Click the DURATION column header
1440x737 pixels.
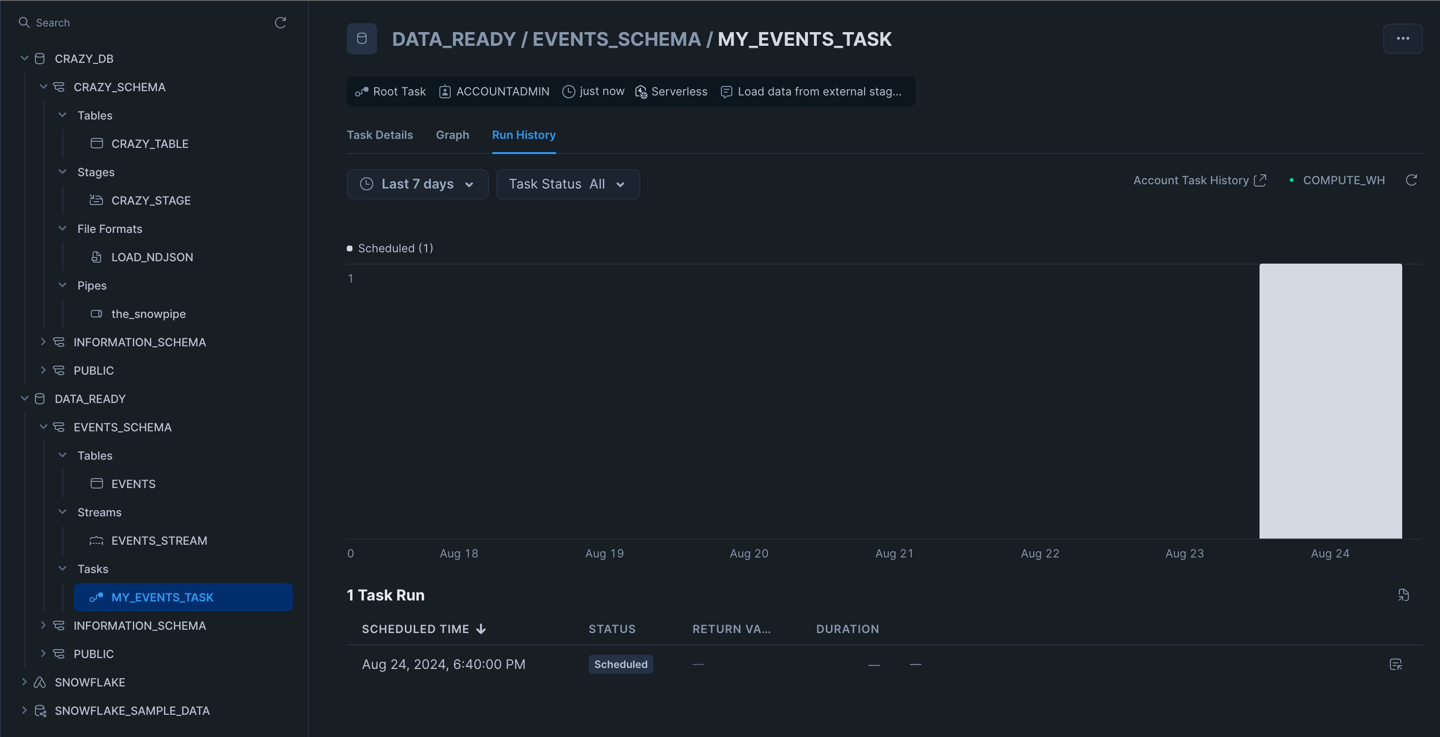point(847,629)
